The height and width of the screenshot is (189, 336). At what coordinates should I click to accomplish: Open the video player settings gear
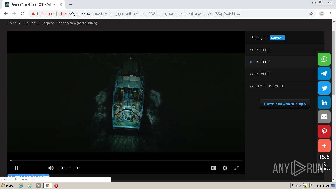[225, 168]
